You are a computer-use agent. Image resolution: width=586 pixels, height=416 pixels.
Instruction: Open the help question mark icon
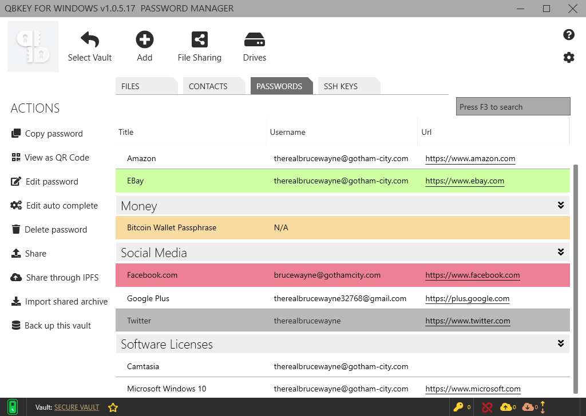(568, 35)
